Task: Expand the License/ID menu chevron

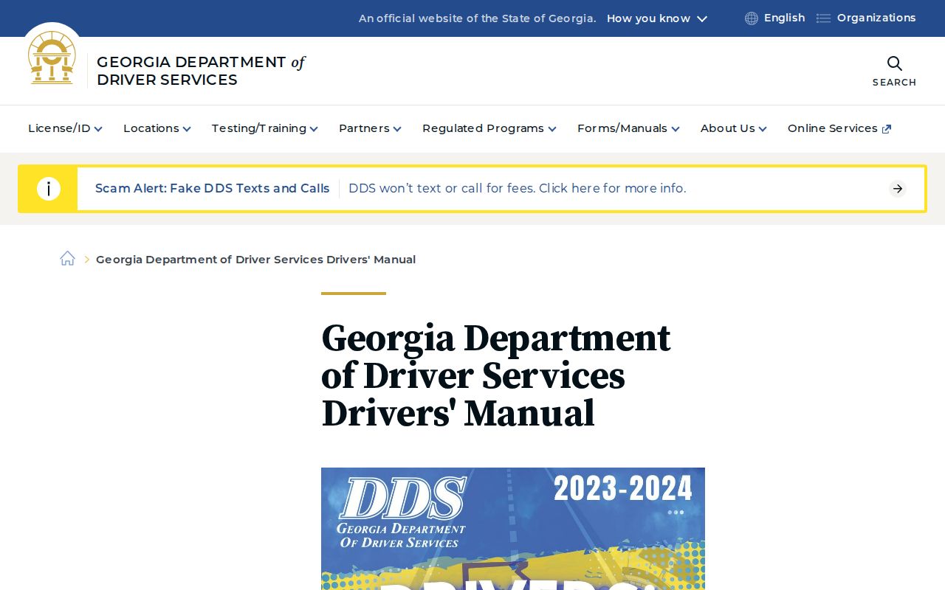Action: (x=98, y=129)
